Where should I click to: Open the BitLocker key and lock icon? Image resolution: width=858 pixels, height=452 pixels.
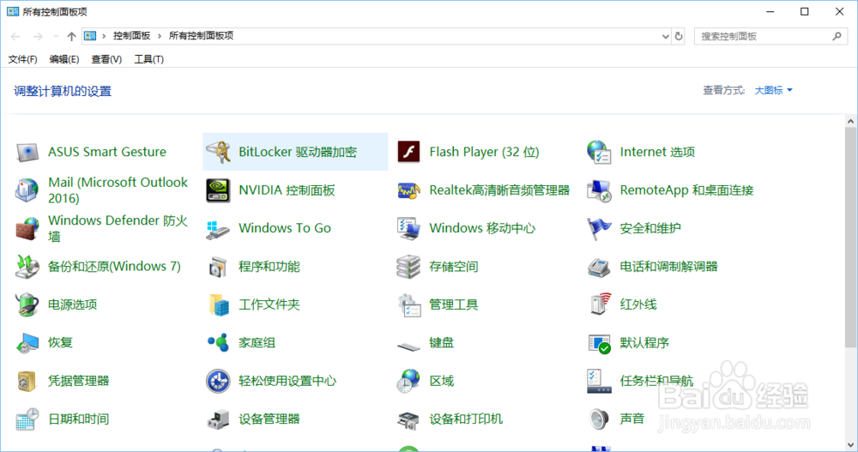click(218, 152)
